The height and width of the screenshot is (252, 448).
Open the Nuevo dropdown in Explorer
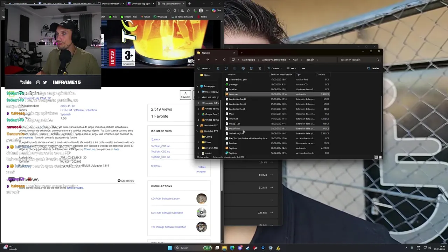[204, 68]
